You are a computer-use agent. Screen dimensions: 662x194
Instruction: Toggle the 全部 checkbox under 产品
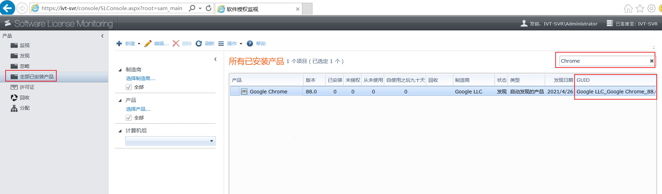coord(129,118)
